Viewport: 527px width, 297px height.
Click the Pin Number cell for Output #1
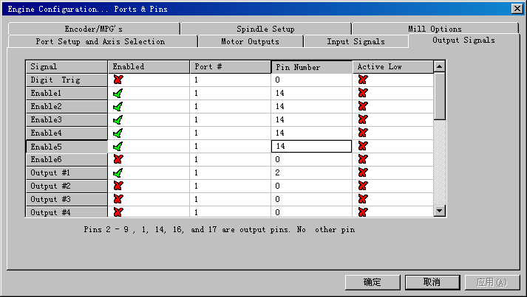[312, 172]
